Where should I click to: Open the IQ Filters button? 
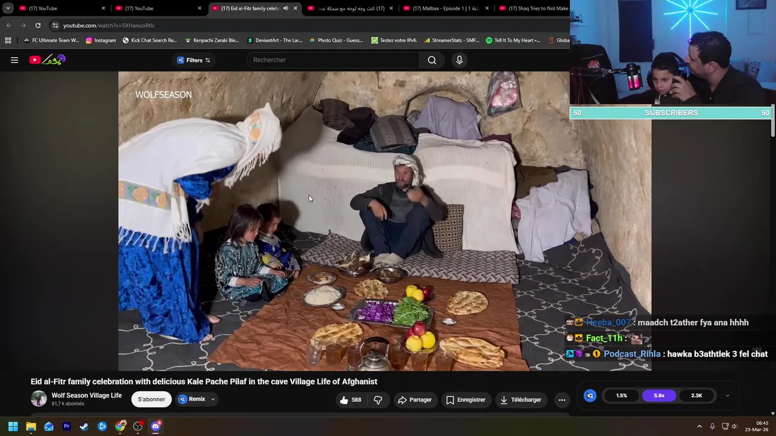(x=194, y=60)
